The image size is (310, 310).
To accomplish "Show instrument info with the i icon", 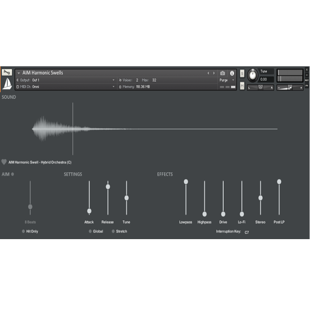I will coord(232,73).
